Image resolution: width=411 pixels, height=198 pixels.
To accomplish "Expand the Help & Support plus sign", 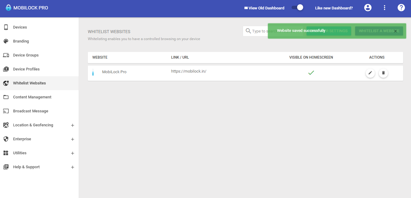I will point(73,167).
